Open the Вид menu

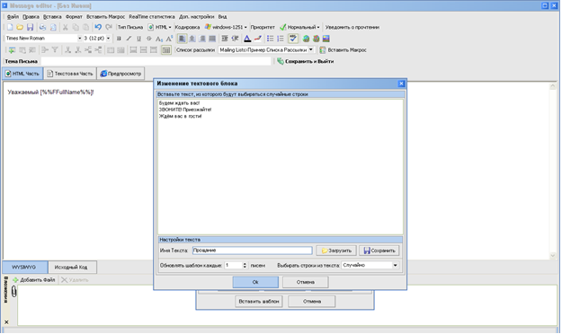pyautogui.click(x=222, y=17)
